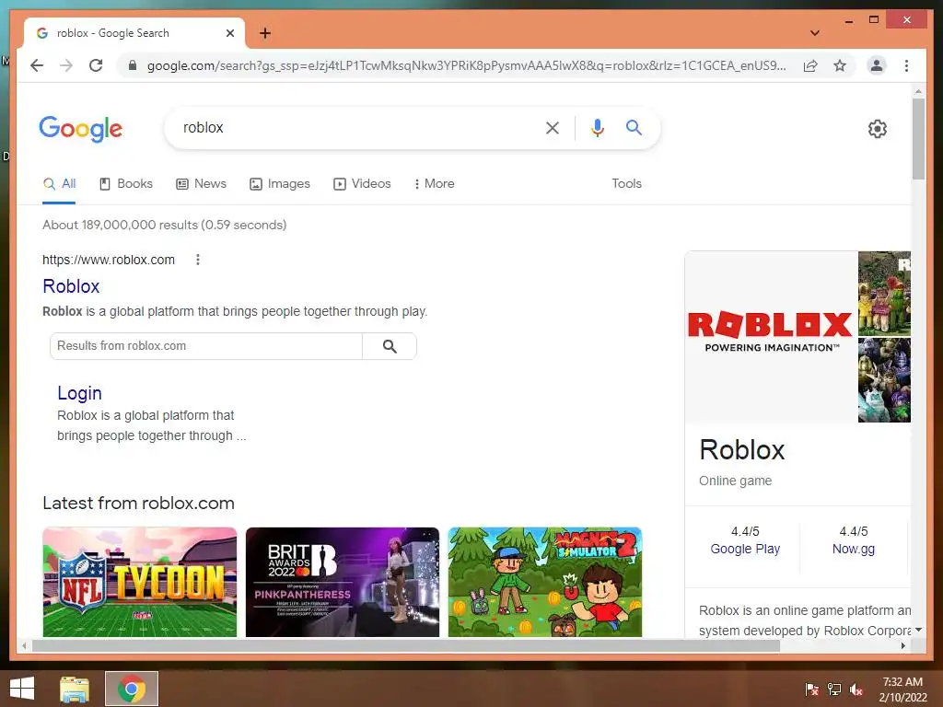Click the Roblox Powering Imagination logo image

(x=772, y=337)
